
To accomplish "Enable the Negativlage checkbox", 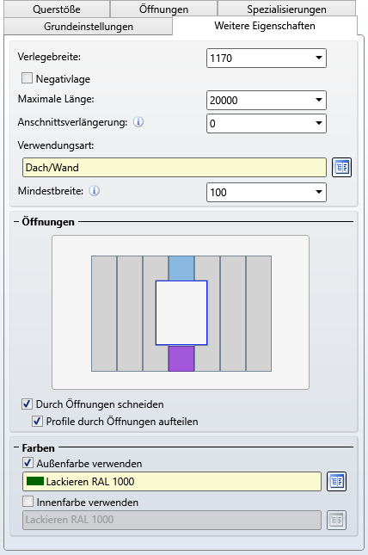I will 27,77.
